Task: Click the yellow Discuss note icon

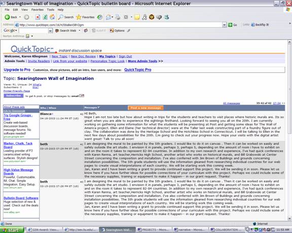Action: [x=137, y=17]
